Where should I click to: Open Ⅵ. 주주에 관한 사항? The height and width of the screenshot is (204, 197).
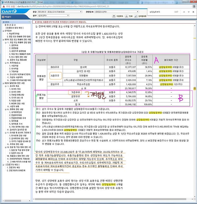[x=15, y=144]
